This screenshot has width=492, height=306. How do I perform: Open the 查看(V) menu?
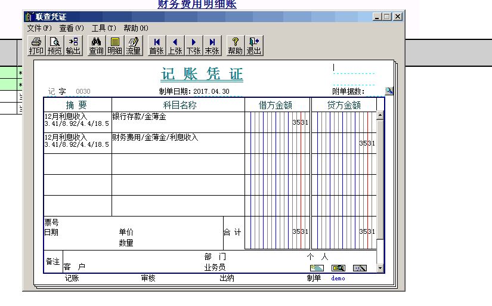(x=72, y=28)
